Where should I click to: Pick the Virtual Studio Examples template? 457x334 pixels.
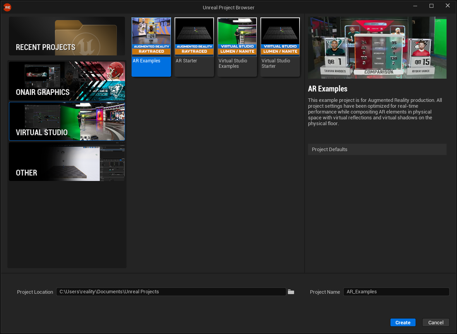(237, 47)
